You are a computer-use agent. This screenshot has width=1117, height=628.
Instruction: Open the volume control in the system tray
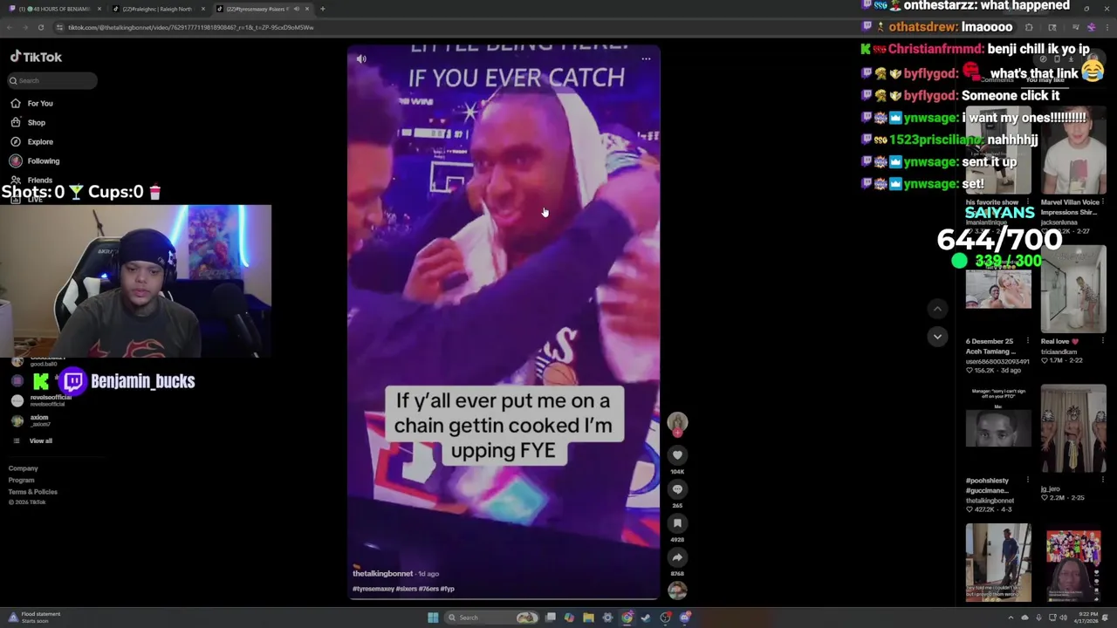(1063, 618)
